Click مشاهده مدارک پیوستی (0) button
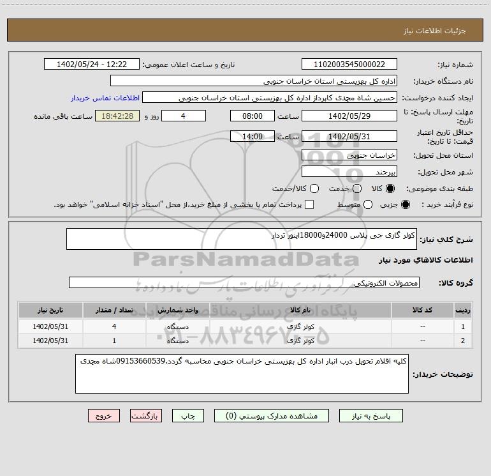 pos(272,416)
